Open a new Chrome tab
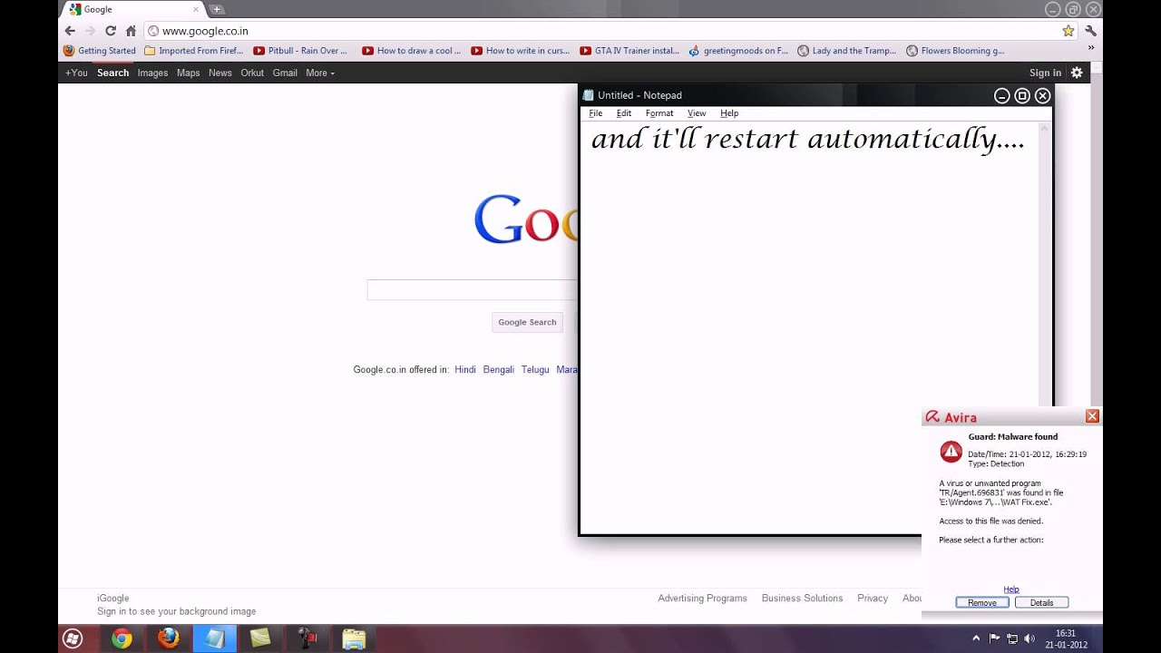Viewport: 1161px width, 653px height. pyautogui.click(x=217, y=9)
